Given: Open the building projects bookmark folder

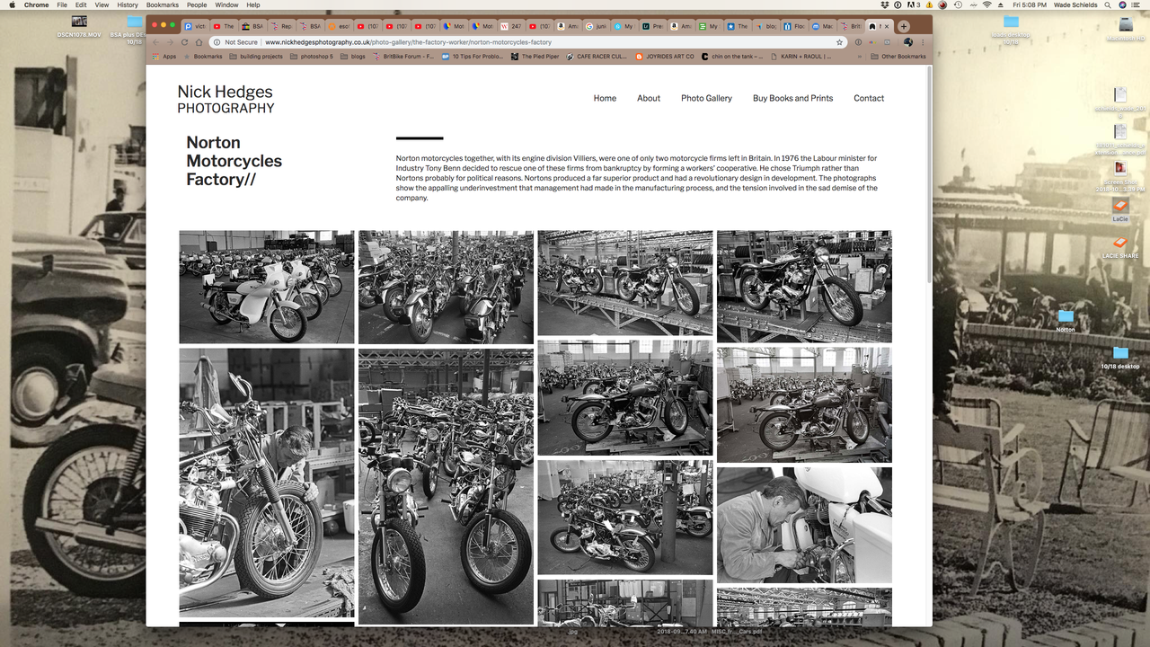Looking at the screenshot, I should (256, 57).
